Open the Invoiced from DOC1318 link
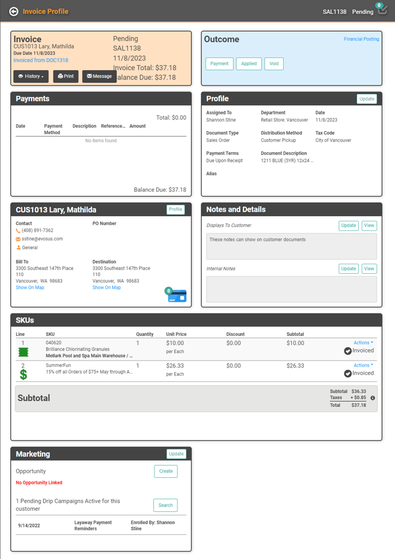 41,60
